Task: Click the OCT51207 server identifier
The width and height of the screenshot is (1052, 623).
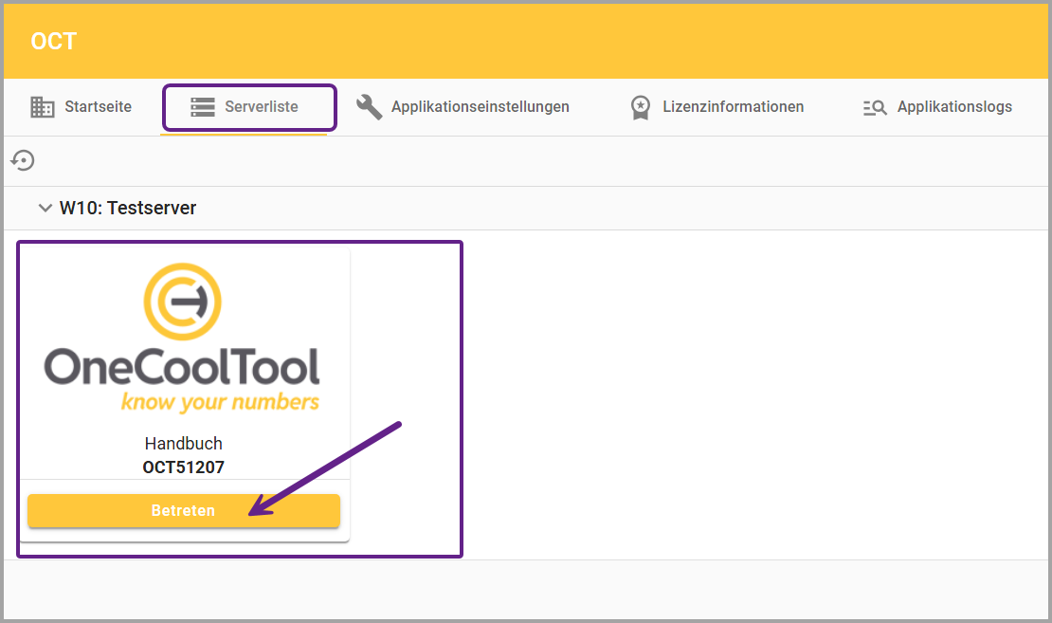Action: pos(183,467)
